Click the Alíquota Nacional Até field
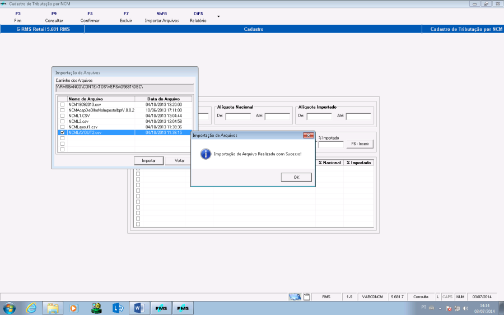504x315 pixels. [x=277, y=117]
